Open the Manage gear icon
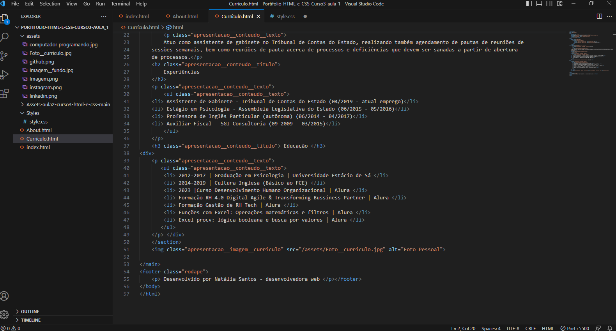The height and width of the screenshot is (331, 616). tap(5, 315)
